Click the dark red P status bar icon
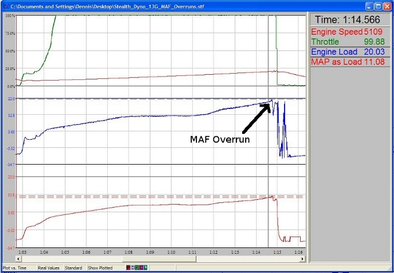The height and width of the screenshot is (273, 394). (x=128, y=268)
